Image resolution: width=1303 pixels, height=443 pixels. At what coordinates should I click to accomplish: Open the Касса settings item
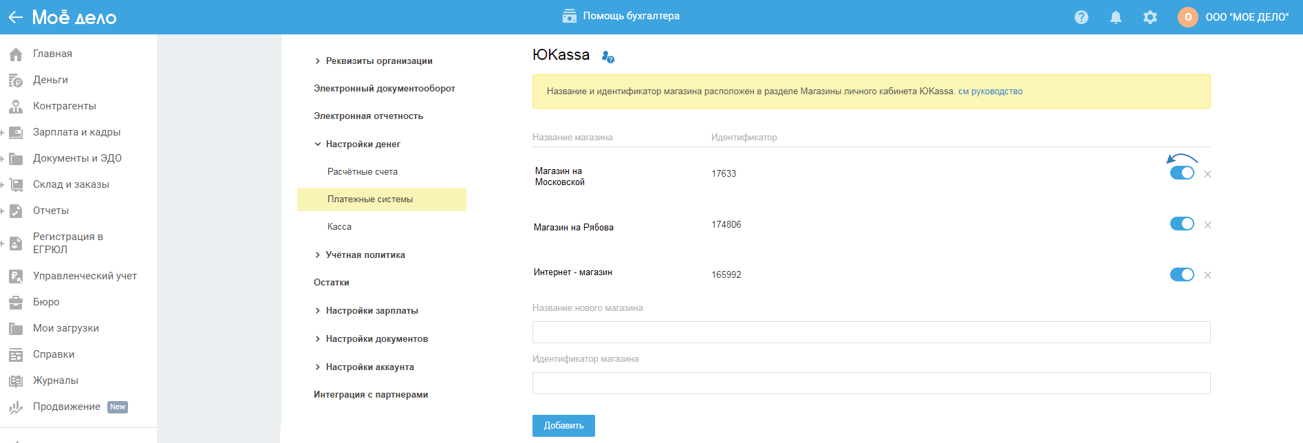[x=339, y=227]
